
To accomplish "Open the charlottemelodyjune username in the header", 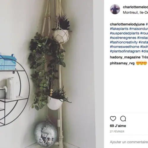I will [x=135, y=7].
